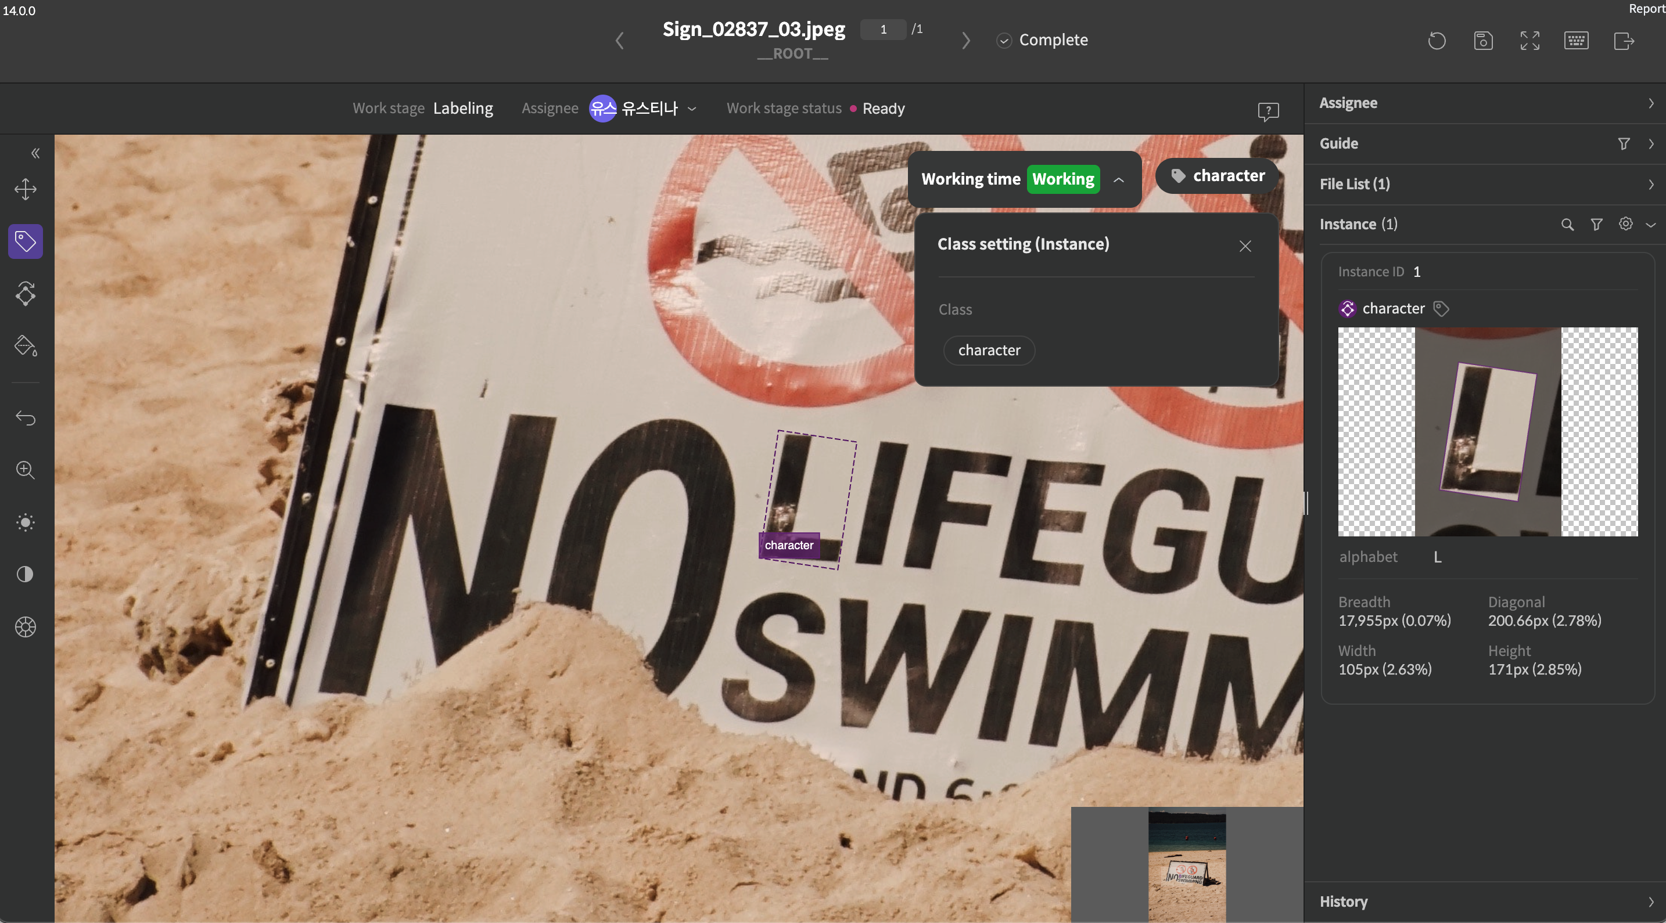Click the zoom in magnifier tool
Image resolution: width=1666 pixels, height=923 pixels.
point(25,470)
